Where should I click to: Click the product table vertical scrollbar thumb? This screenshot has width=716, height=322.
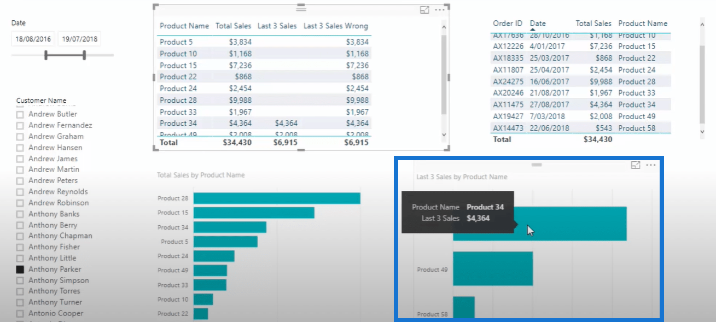(x=444, y=75)
